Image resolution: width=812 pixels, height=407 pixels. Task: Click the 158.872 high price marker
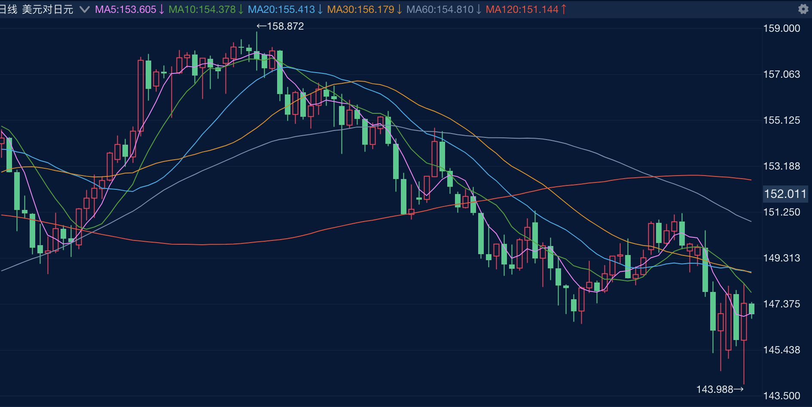[281, 26]
